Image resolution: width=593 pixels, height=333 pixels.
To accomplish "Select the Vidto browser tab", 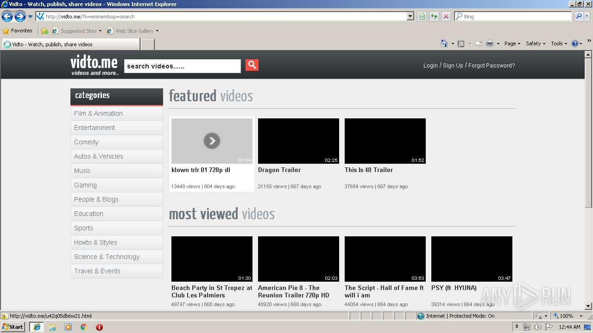I will coord(71,44).
